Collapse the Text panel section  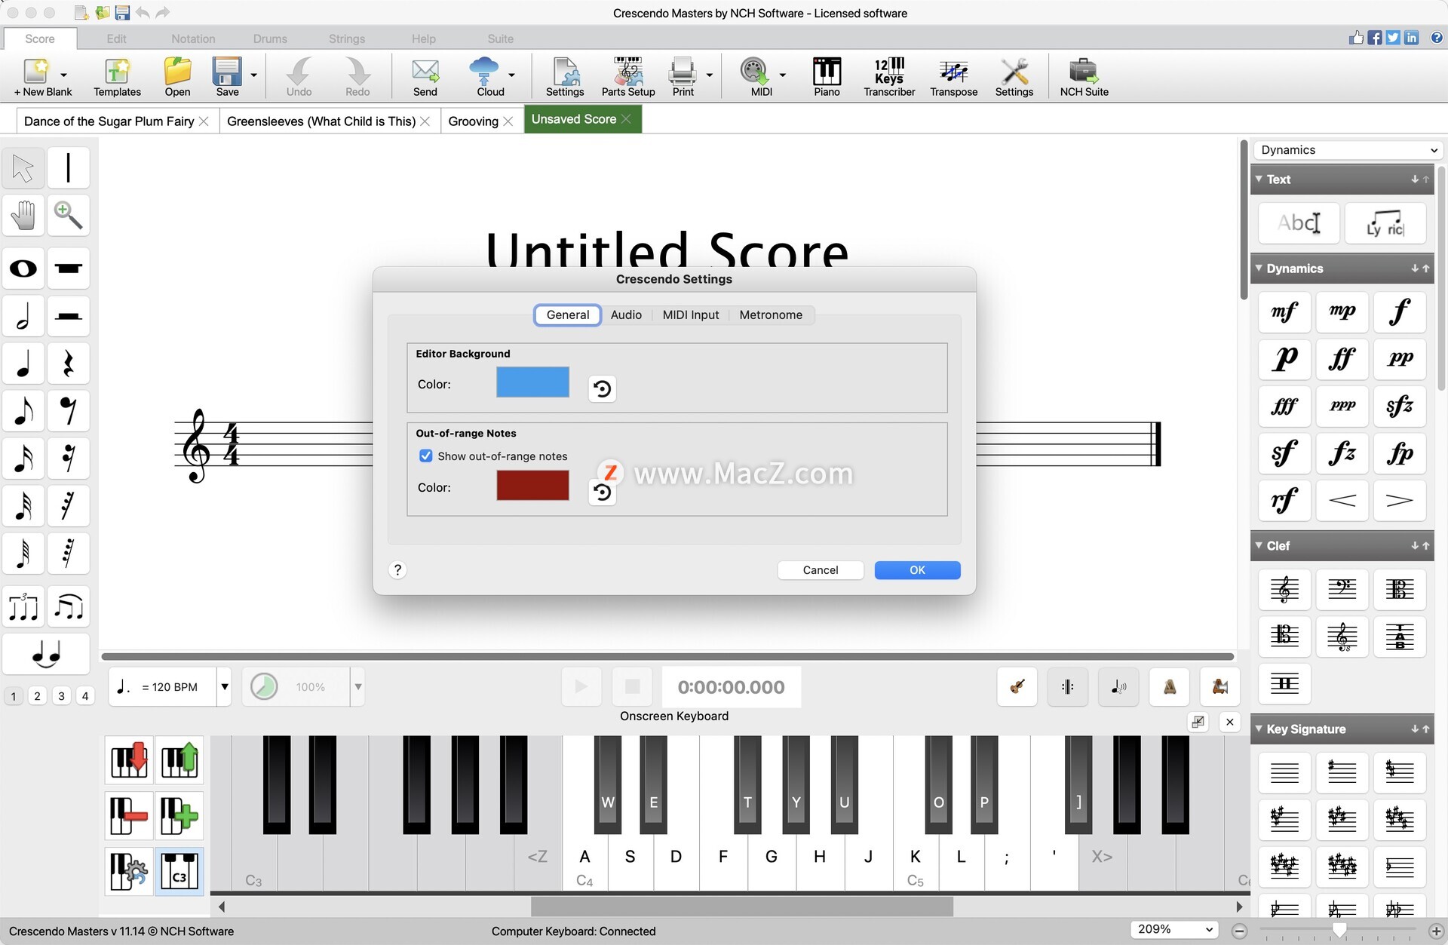click(x=1259, y=179)
